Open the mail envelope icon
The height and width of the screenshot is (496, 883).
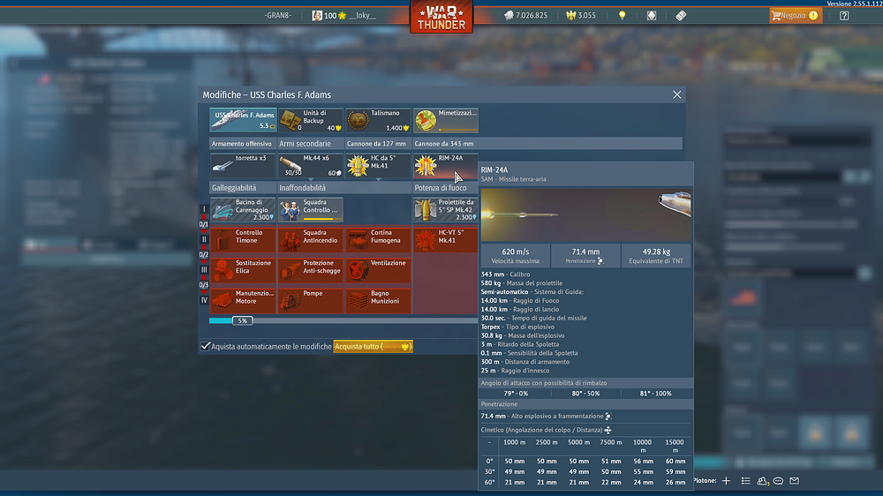[795, 481]
